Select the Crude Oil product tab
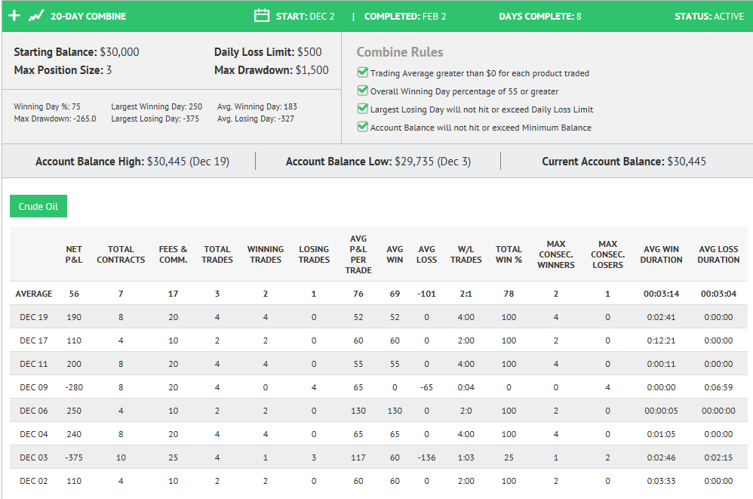 [x=38, y=206]
